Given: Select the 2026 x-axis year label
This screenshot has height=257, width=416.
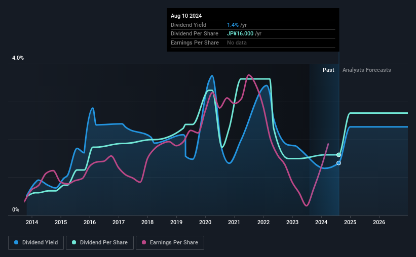Looking at the screenshot, I should click(379, 222).
